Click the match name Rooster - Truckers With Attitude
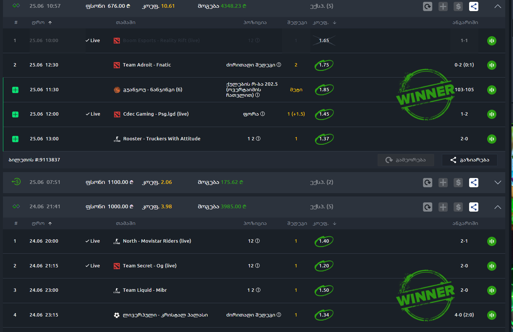 click(x=162, y=138)
